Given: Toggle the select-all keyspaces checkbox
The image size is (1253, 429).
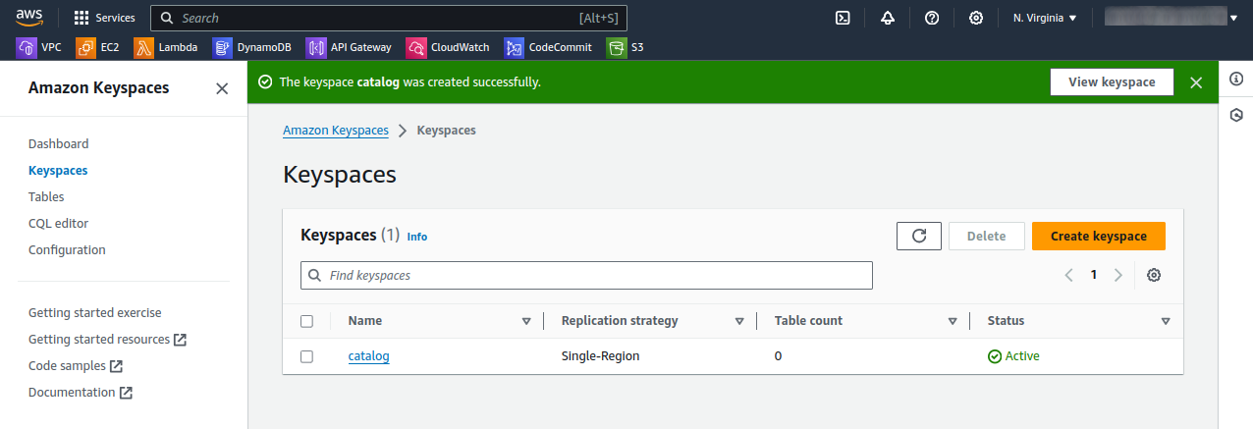Looking at the screenshot, I should click(306, 321).
